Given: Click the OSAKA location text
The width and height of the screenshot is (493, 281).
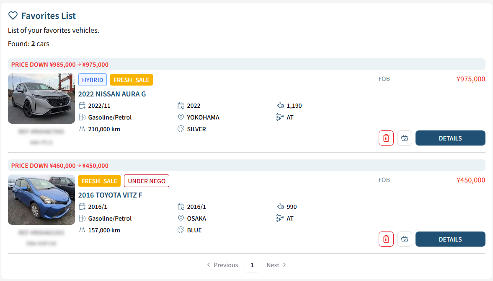Looking at the screenshot, I should pos(196,219).
